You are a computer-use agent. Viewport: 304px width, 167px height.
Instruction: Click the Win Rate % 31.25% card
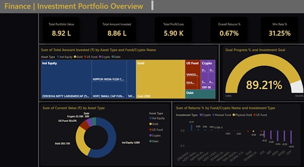click(279, 29)
